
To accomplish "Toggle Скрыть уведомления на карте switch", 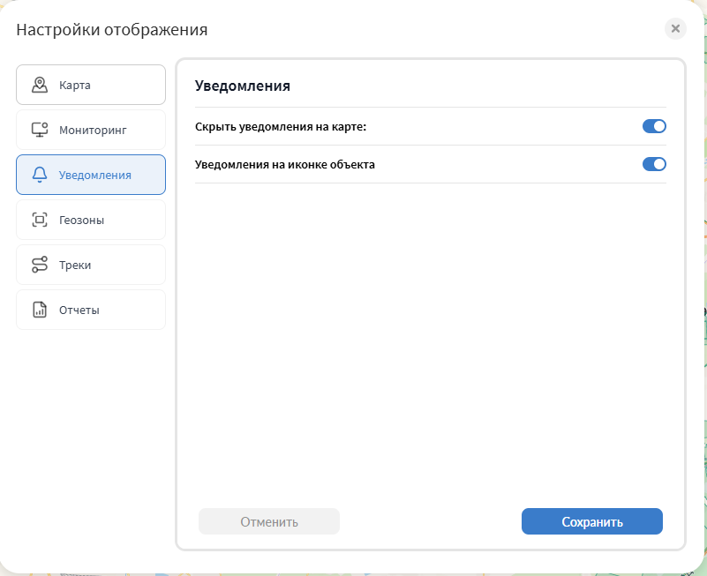I will tap(654, 126).
